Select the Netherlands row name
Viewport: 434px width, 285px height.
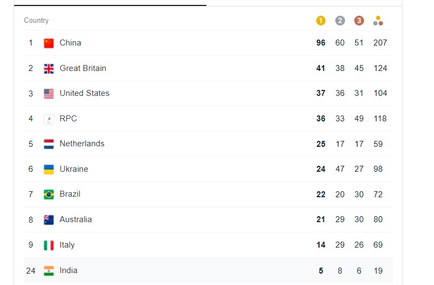[x=82, y=144]
